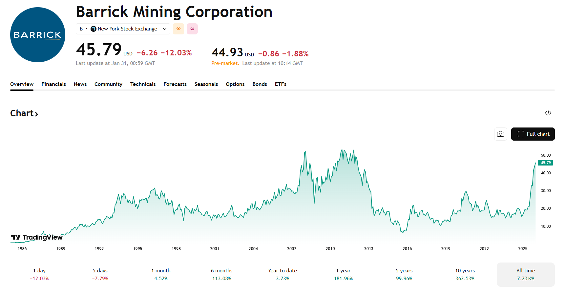Click the 2013 label on time axis
The width and height of the screenshot is (566, 293).
(x=369, y=249)
